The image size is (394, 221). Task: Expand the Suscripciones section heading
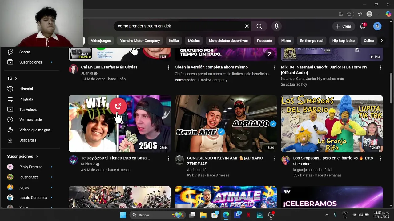point(23,157)
